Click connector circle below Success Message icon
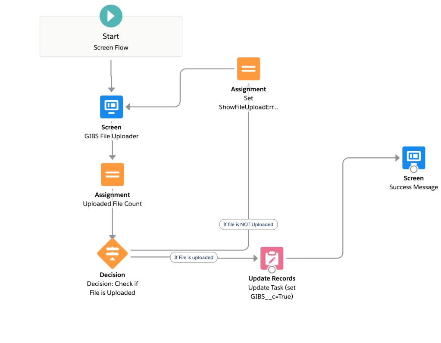The height and width of the screenshot is (343, 441). (413, 169)
